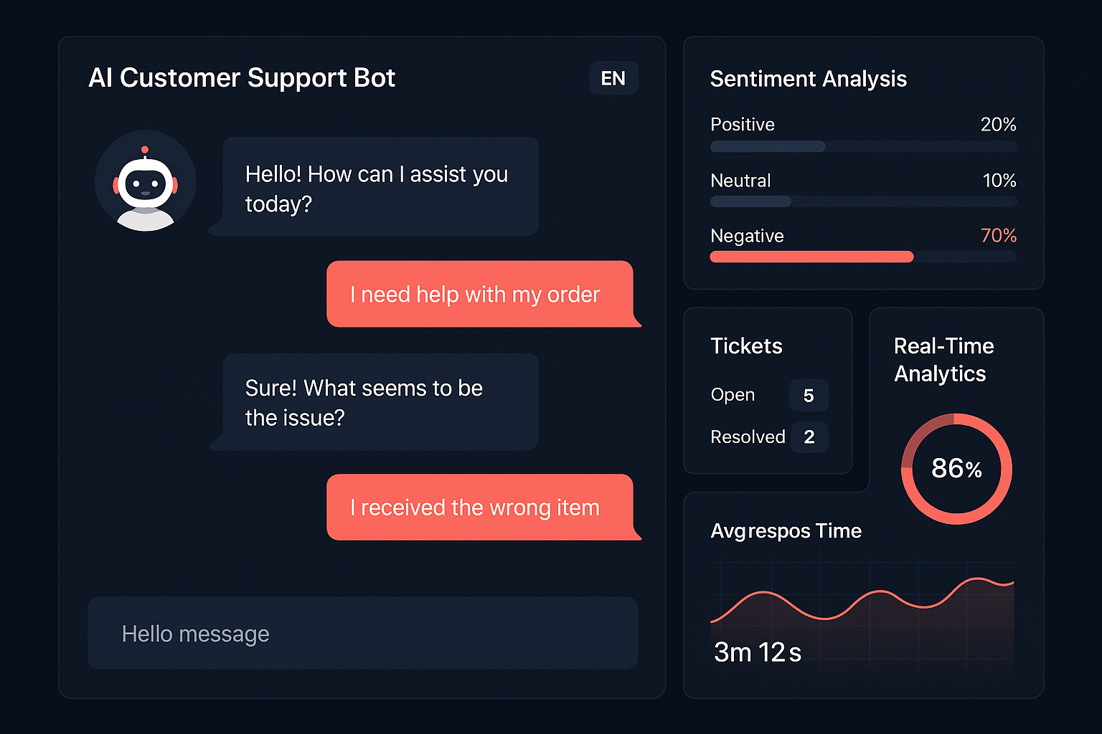Click the robot avatar icon

[146, 183]
